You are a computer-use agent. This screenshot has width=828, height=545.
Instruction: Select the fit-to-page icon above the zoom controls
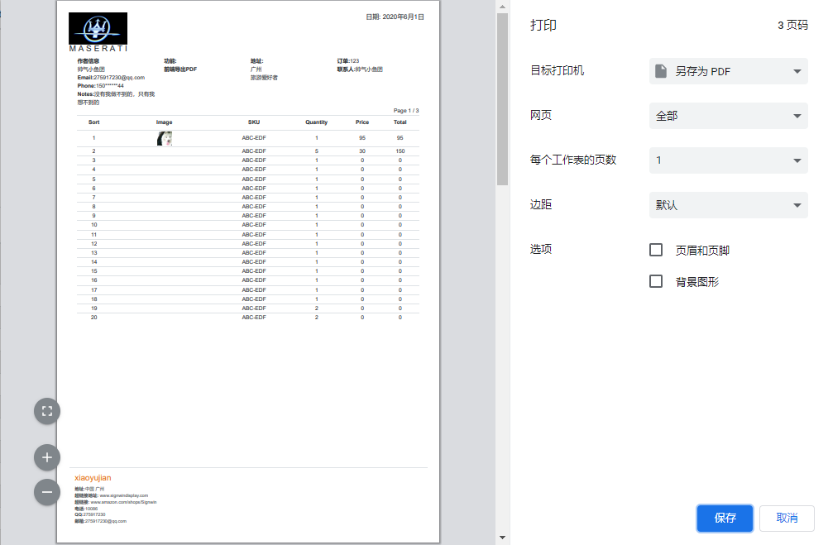coord(47,411)
